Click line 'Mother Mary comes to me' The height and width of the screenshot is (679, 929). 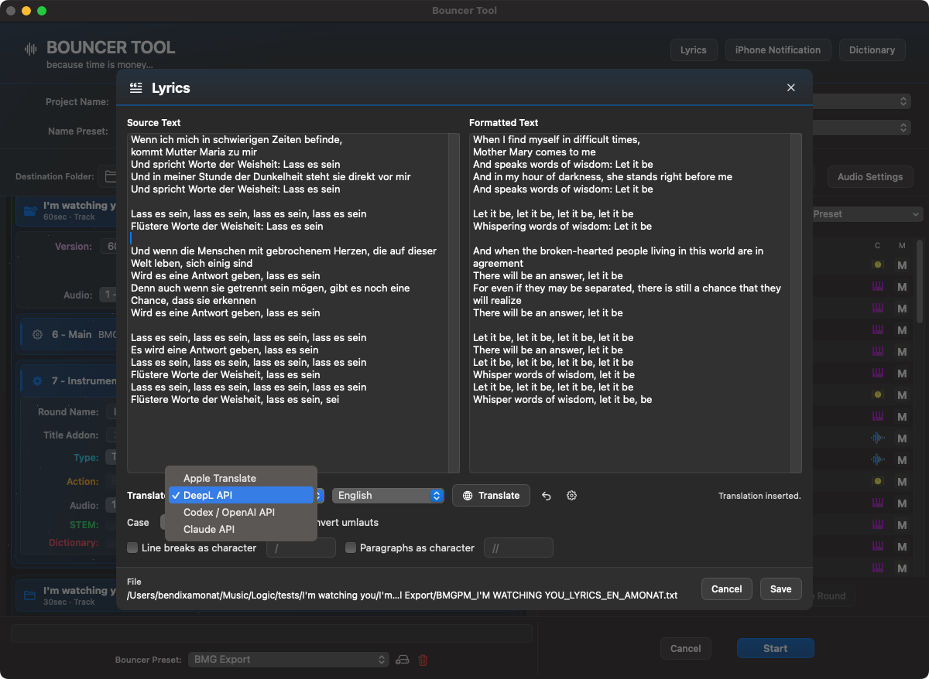tap(534, 152)
